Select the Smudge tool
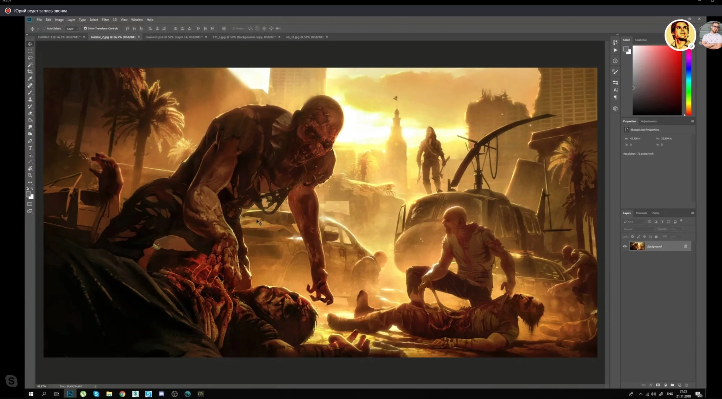 pyautogui.click(x=30, y=127)
